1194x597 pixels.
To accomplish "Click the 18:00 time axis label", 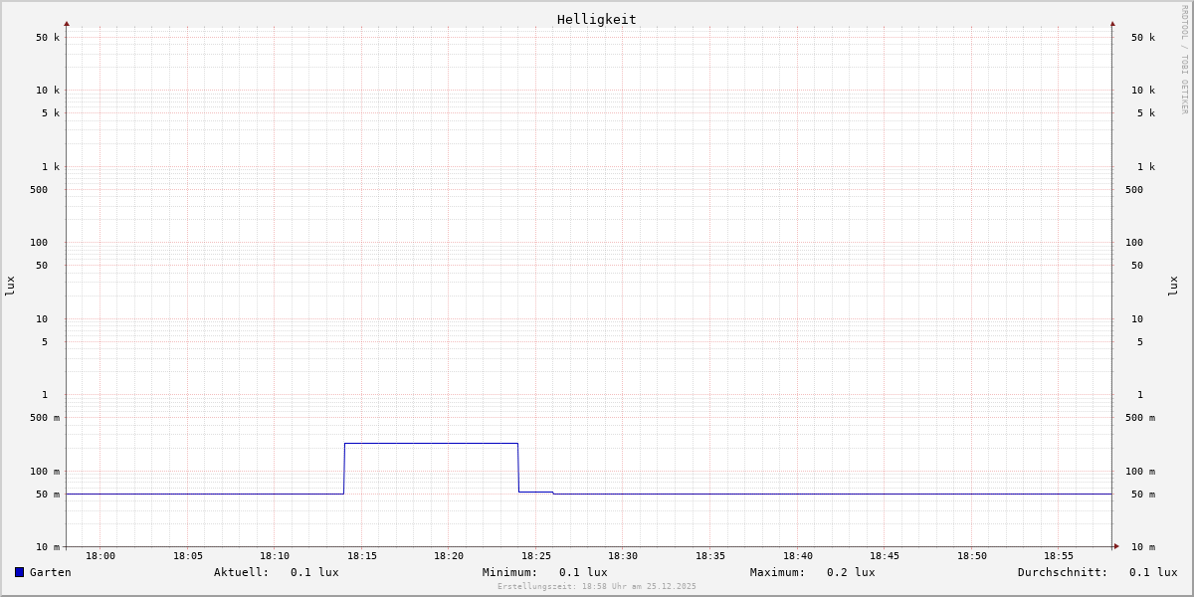I will 100,556.
